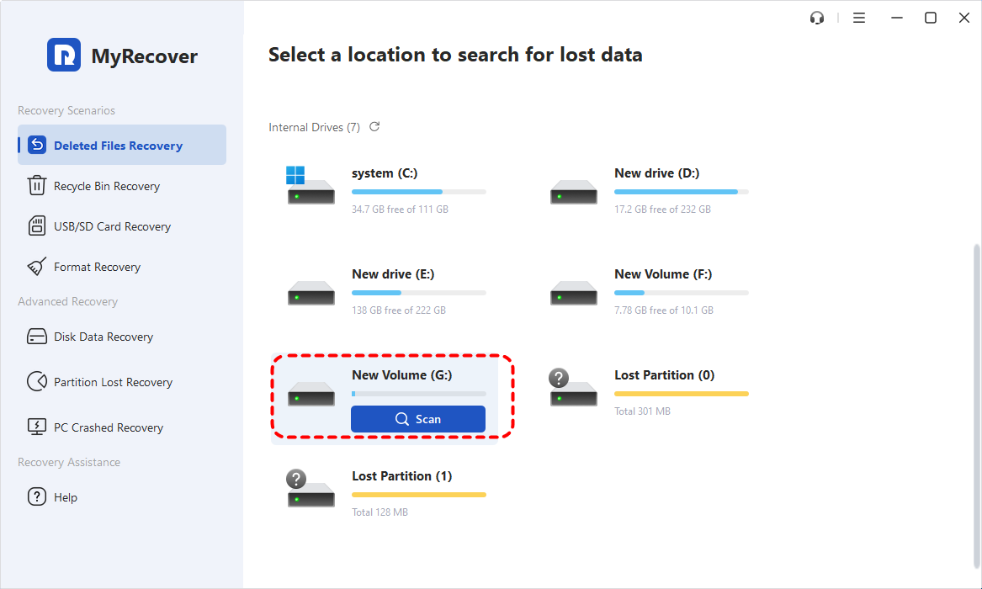Screen dimensions: 982x589
Task: Open the headset support icon
Action: click(817, 18)
